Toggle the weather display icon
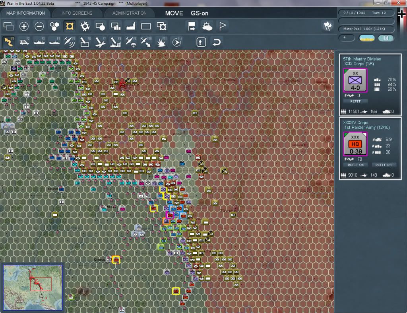Viewport: 407px width, 313px height. [207, 26]
